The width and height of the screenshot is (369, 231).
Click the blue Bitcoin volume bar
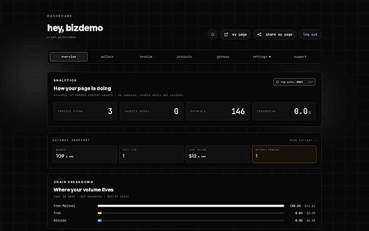(x=100, y=220)
